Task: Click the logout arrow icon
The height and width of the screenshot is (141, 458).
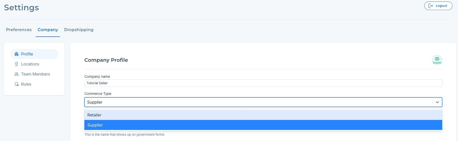Action: coord(431,6)
